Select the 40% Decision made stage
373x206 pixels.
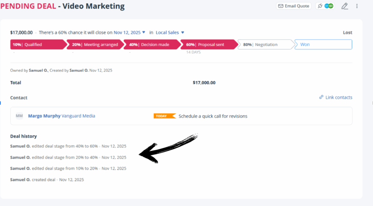pyautogui.click(x=151, y=45)
